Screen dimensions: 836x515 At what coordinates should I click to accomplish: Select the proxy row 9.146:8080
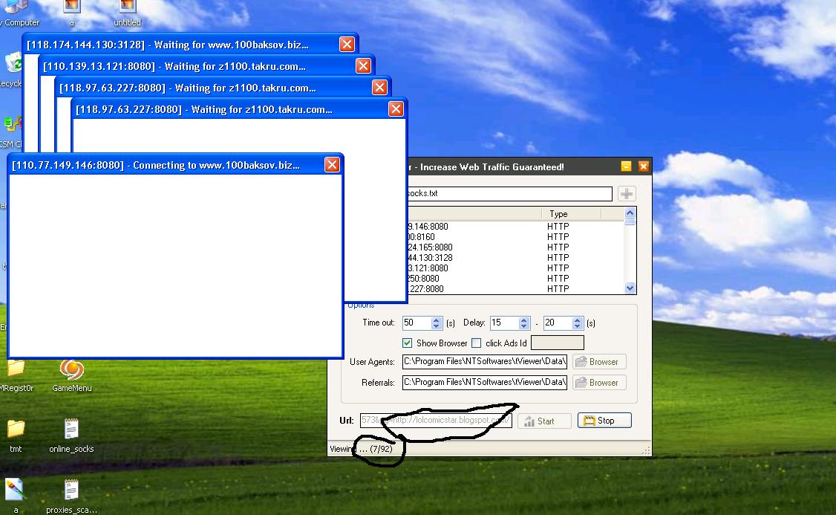(x=515, y=226)
